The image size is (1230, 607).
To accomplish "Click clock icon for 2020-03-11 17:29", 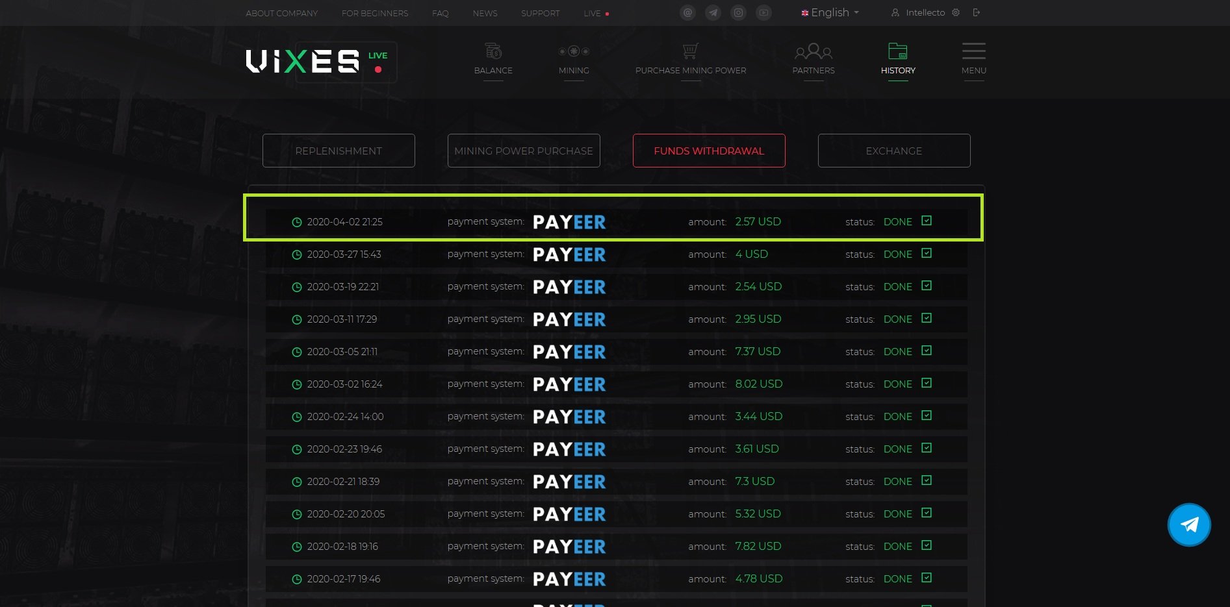I will point(297,319).
